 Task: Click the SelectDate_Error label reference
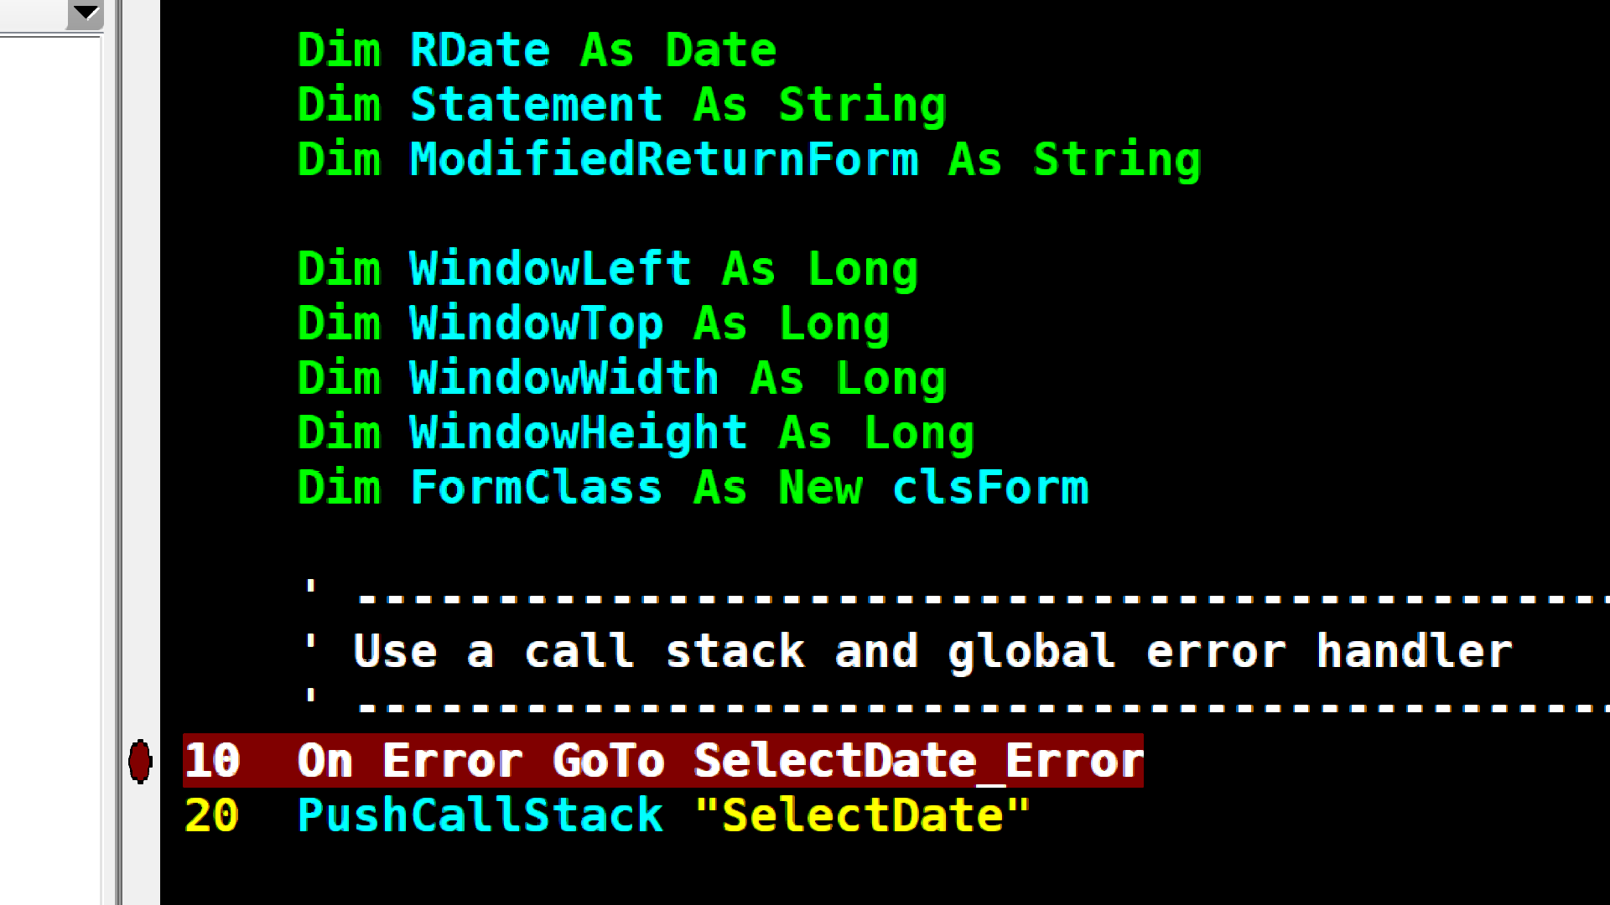(x=918, y=762)
